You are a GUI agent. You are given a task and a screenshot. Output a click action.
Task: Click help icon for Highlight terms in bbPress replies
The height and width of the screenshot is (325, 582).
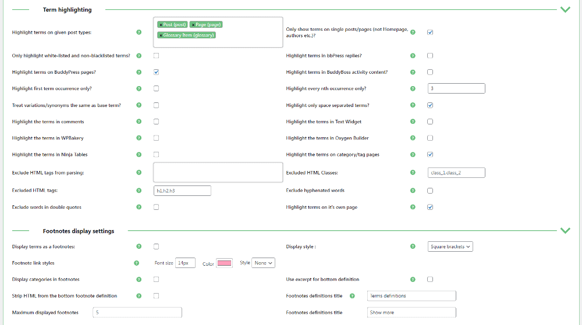(x=413, y=56)
